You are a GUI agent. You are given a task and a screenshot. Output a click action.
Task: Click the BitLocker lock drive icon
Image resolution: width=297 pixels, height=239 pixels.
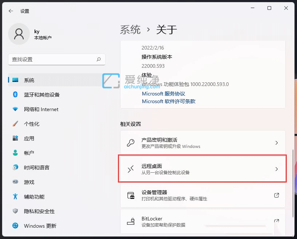131,222
